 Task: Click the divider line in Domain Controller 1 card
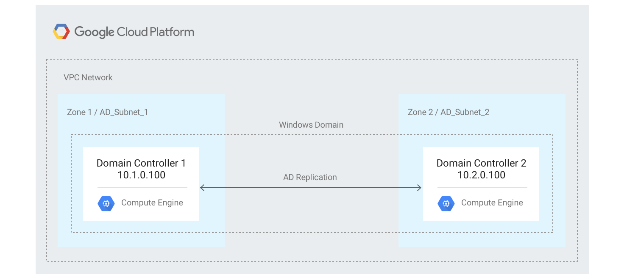click(142, 187)
